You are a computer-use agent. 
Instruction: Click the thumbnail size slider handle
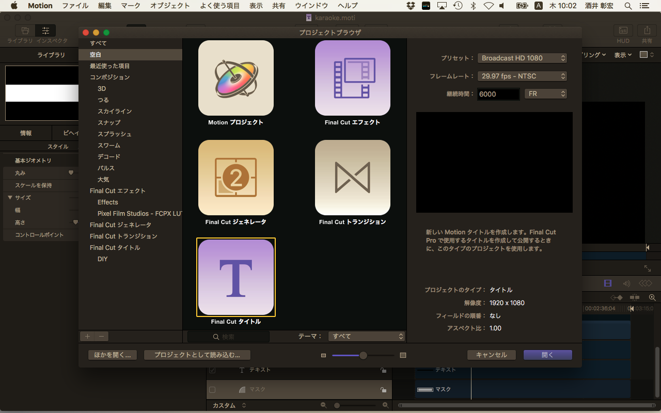coord(363,355)
